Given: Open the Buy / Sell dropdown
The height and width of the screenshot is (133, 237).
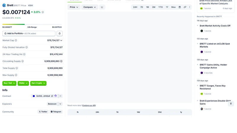Looking at the screenshot, I should coord(9,83).
